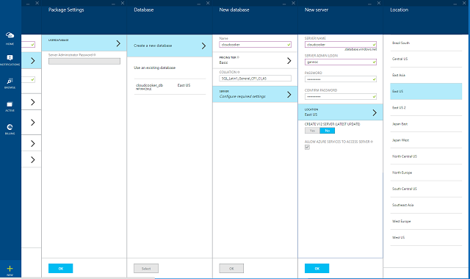Click the Collation text field
Viewport: 470px width, 279px height.
tap(255, 79)
